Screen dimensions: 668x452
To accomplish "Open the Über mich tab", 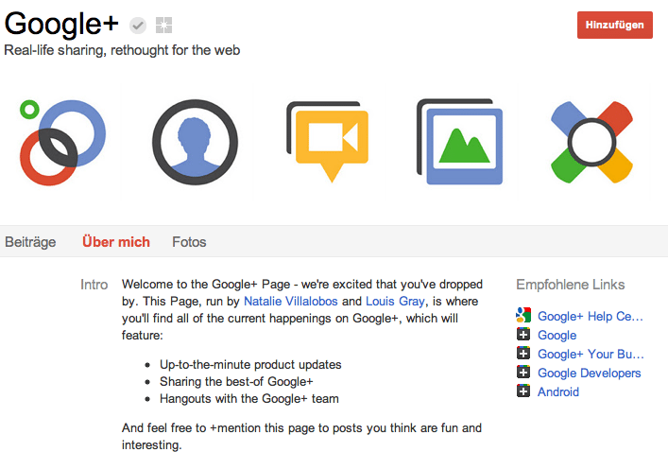I will pos(116,241).
